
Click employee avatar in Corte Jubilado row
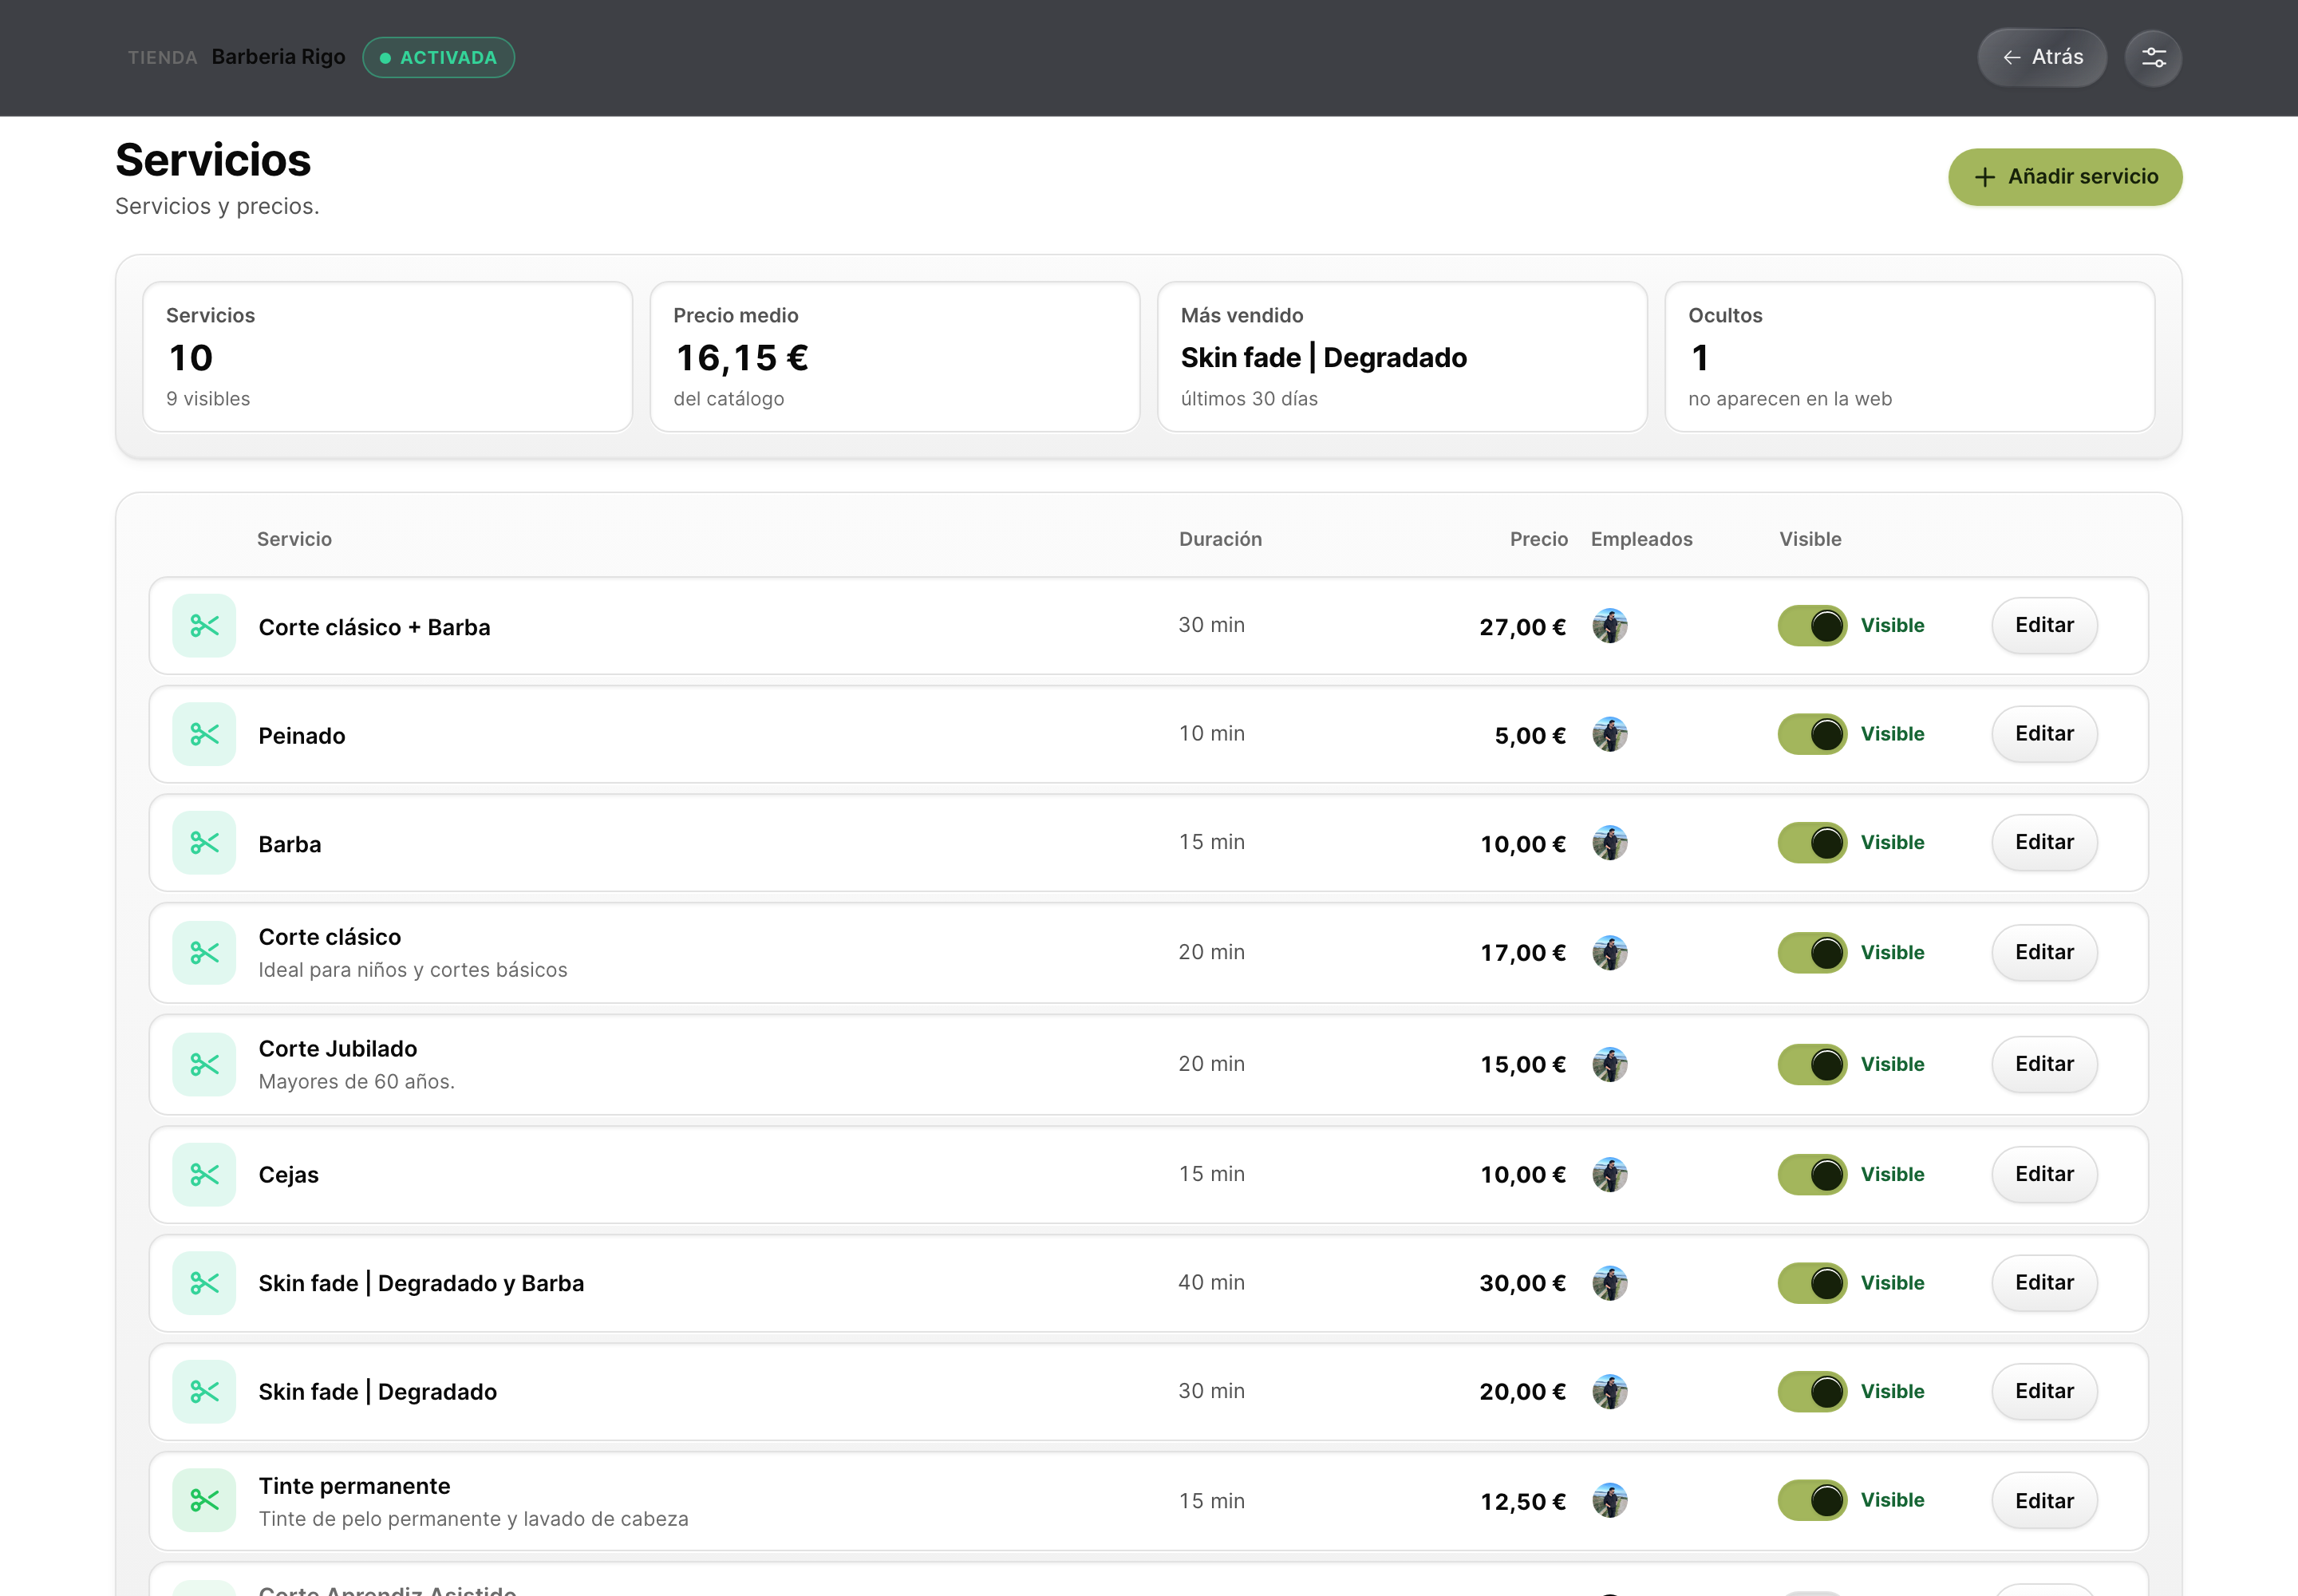tap(1609, 1064)
